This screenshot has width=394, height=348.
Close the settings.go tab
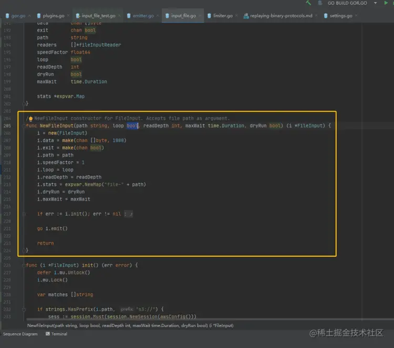tap(356, 16)
